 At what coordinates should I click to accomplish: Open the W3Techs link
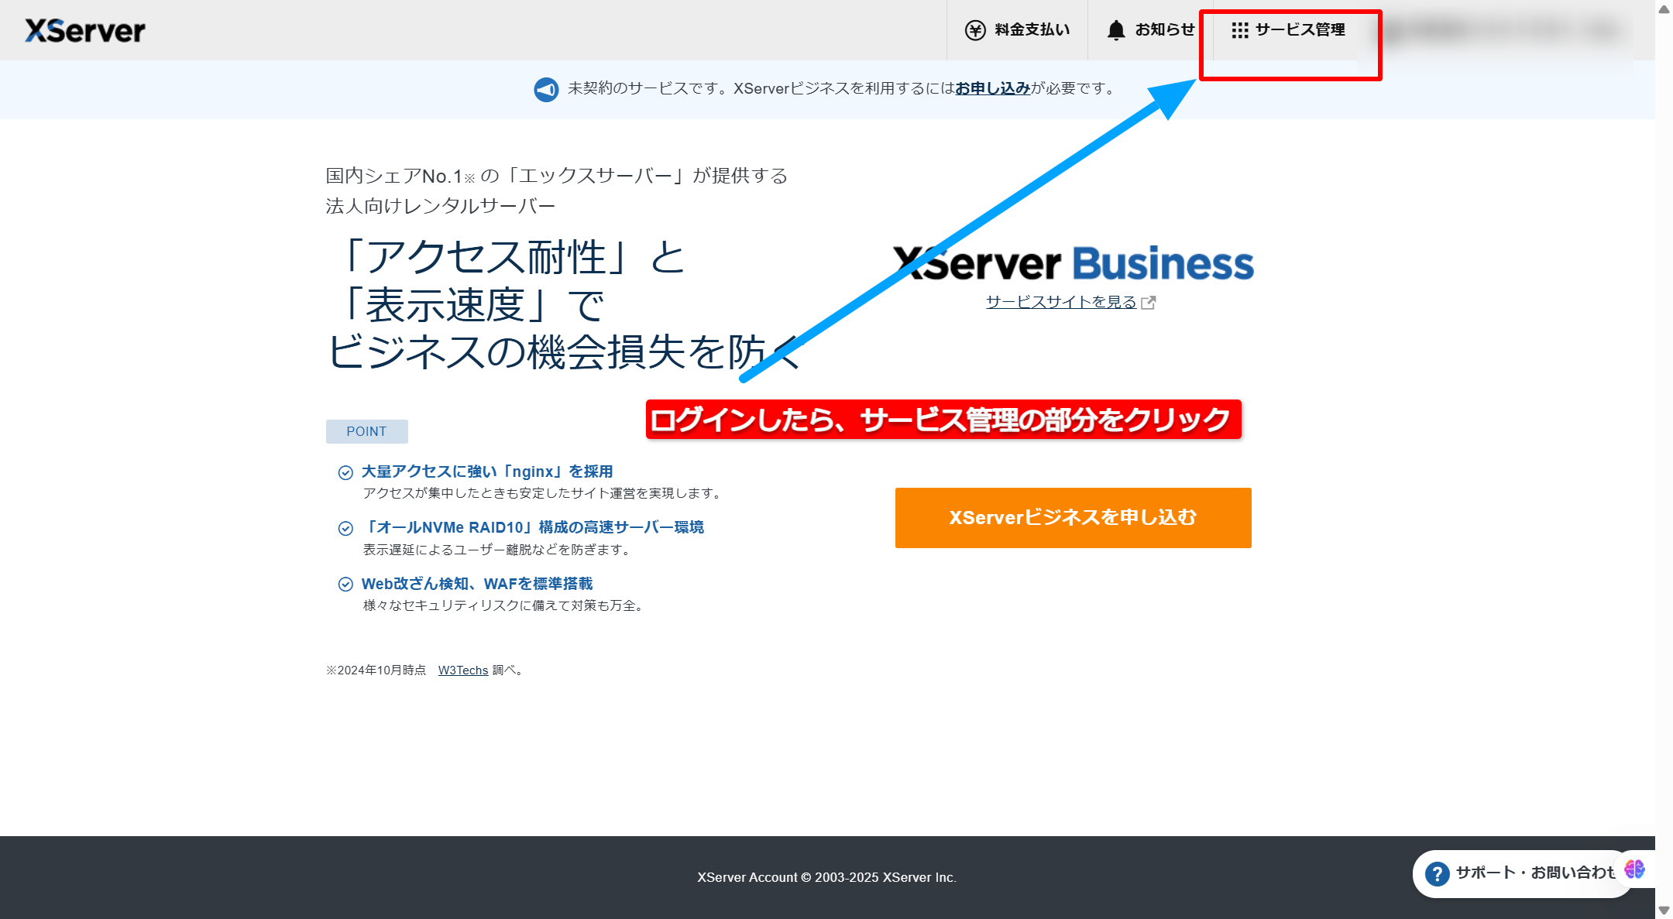pos(463,670)
